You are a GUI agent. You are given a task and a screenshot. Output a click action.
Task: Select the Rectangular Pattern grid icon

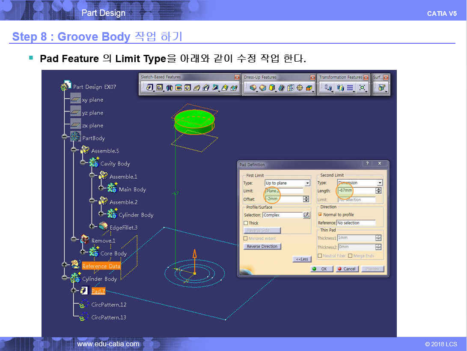click(350, 88)
